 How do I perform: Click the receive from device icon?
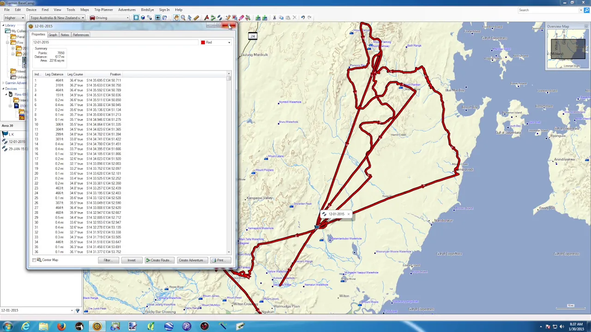[x=265, y=18]
